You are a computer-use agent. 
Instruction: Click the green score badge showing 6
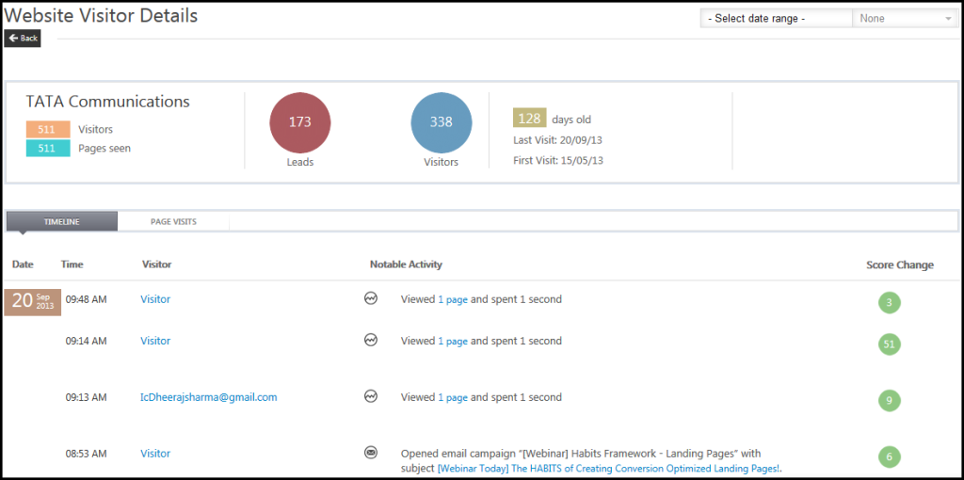888,457
